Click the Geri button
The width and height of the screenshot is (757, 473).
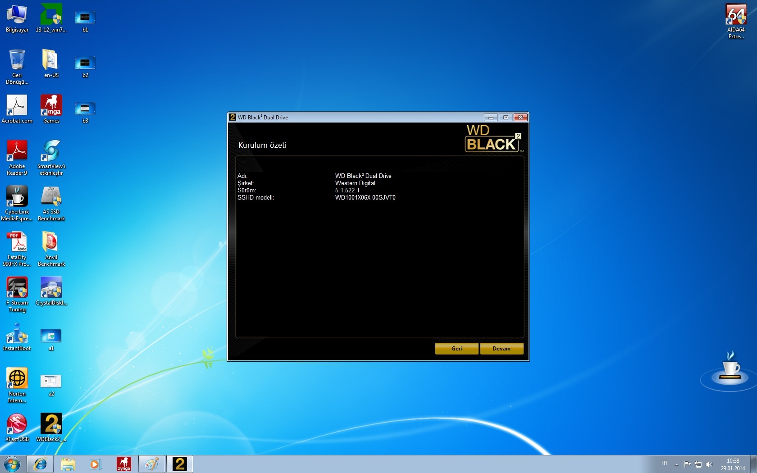pyautogui.click(x=456, y=349)
